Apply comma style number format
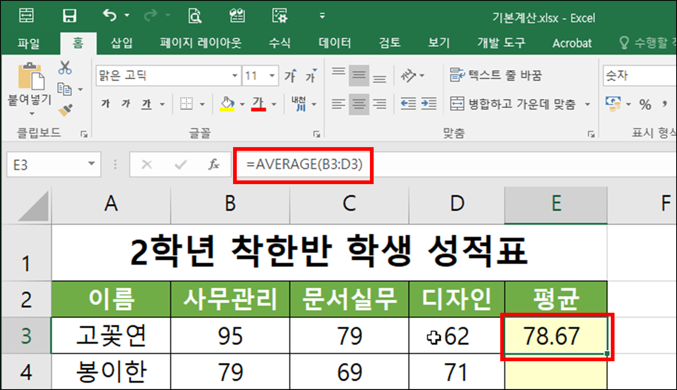Viewport: 677px width, 390px height. [665, 104]
